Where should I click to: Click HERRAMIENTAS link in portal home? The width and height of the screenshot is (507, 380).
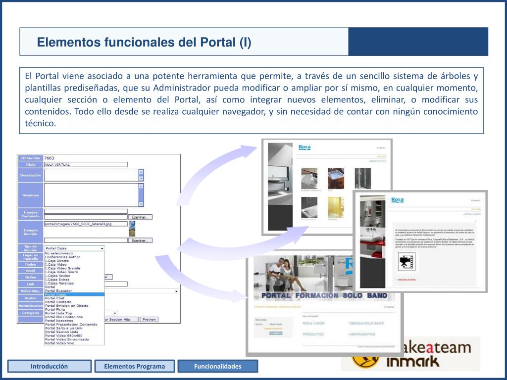[362, 334]
